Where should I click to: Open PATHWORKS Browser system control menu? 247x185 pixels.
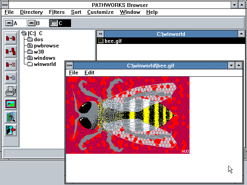(x=5, y=5)
